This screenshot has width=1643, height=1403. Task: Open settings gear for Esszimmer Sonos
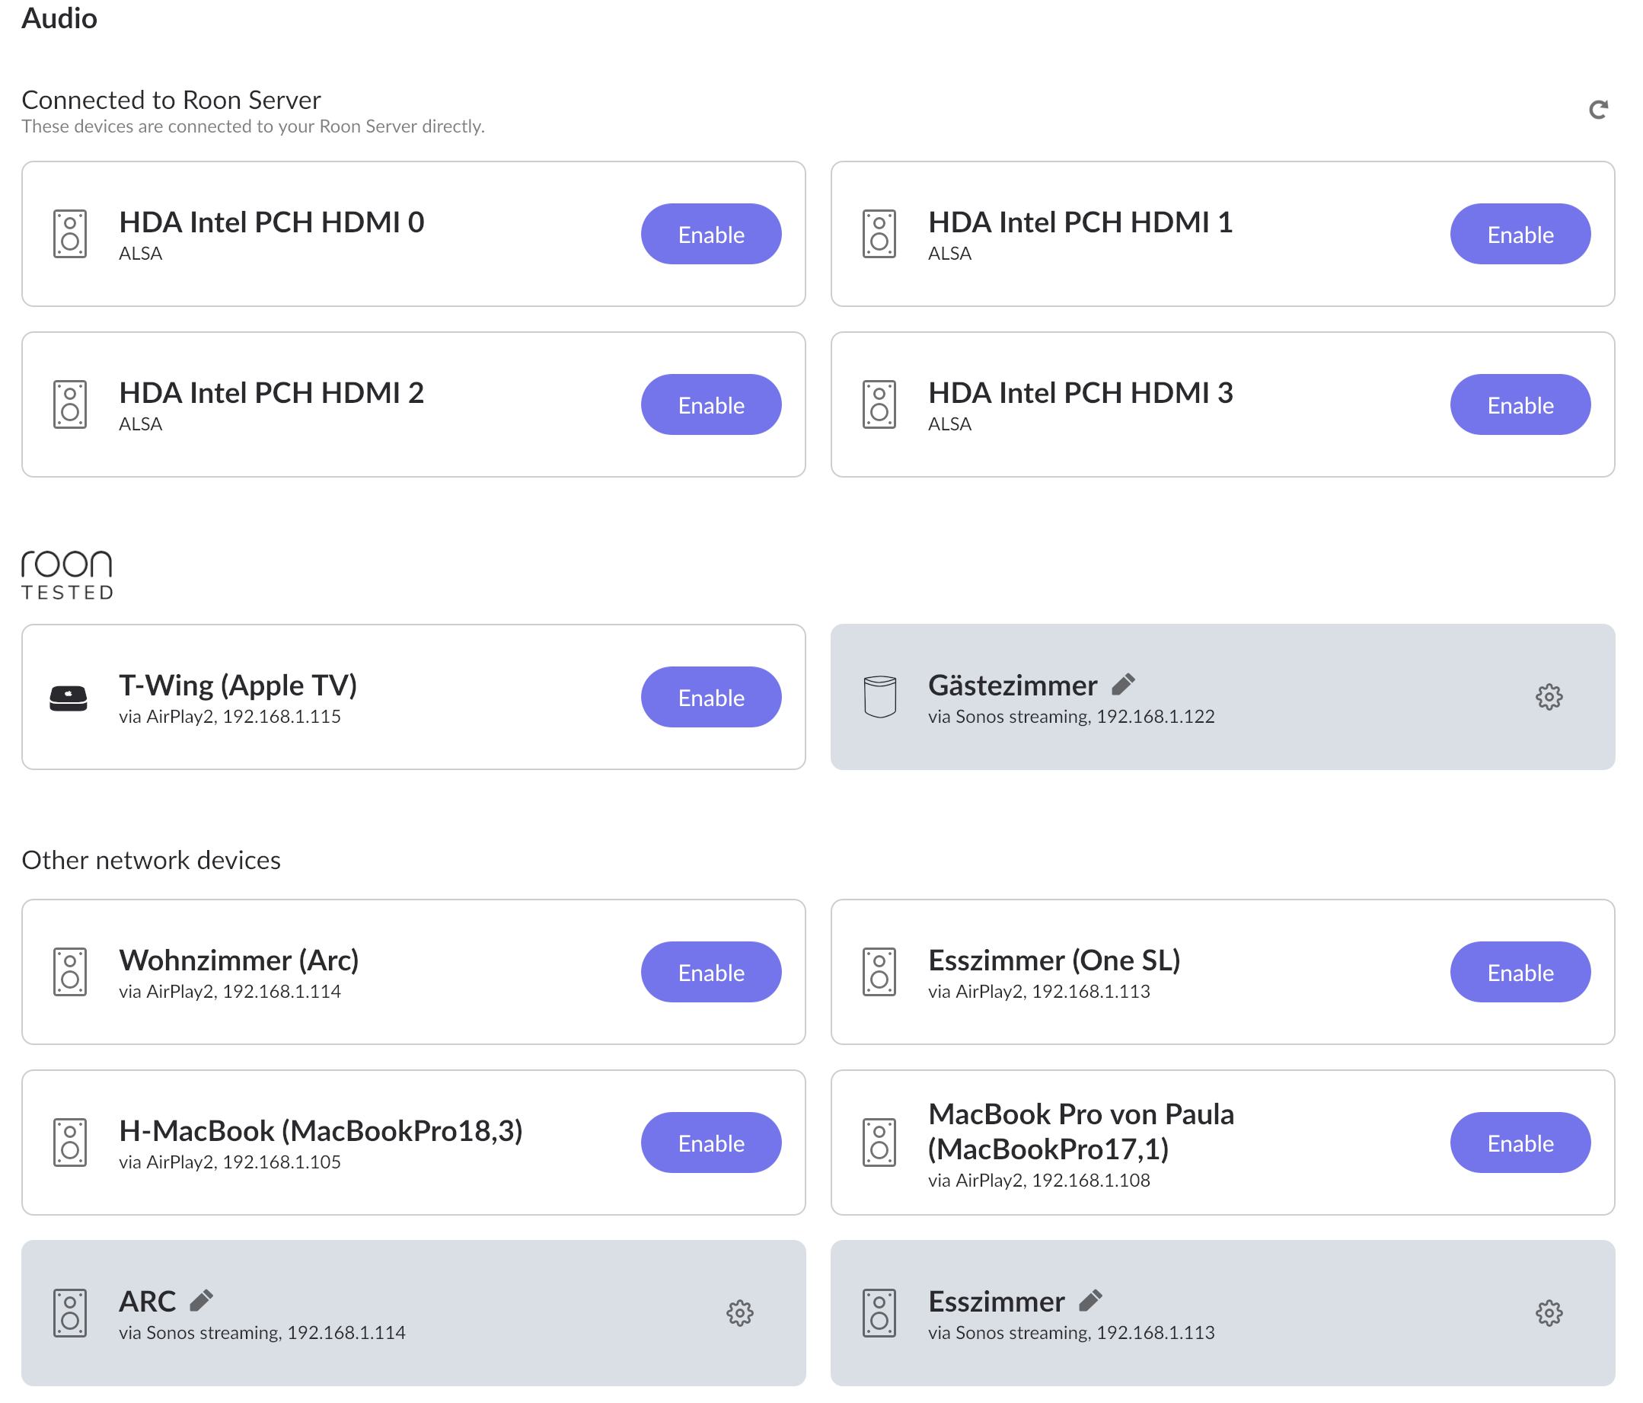(1548, 1312)
